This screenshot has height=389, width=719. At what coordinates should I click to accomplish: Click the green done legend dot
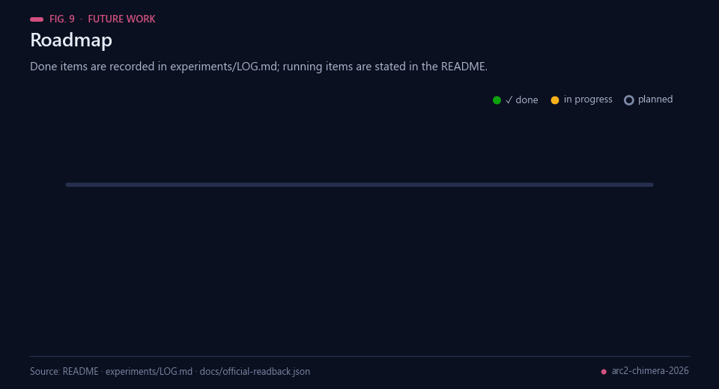coord(497,100)
